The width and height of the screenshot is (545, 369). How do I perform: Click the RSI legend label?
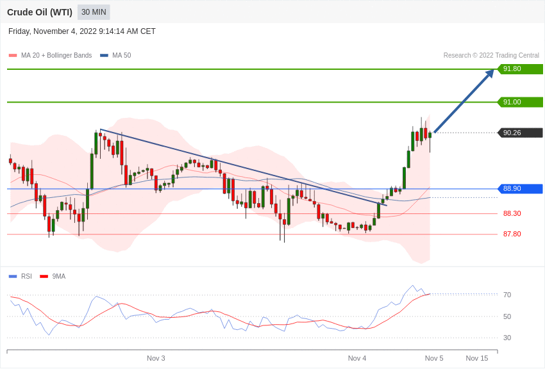[26, 276]
